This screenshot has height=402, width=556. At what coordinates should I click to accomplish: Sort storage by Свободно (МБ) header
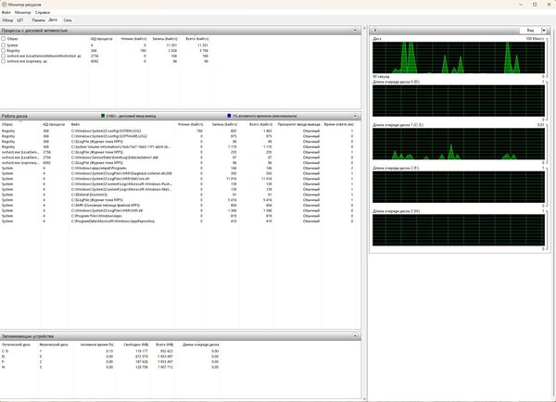click(x=136, y=345)
